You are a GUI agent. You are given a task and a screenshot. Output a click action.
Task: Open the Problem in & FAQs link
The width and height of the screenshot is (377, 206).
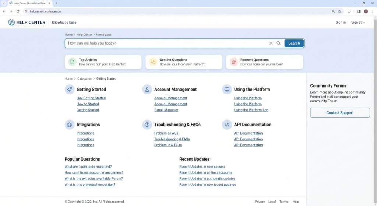[168, 145]
